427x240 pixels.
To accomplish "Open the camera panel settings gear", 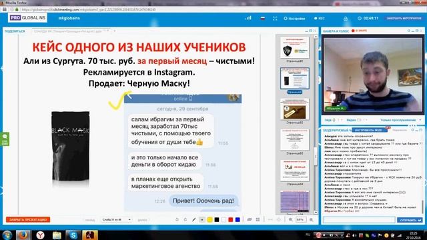I will pyautogui.click(x=409, y=31).
